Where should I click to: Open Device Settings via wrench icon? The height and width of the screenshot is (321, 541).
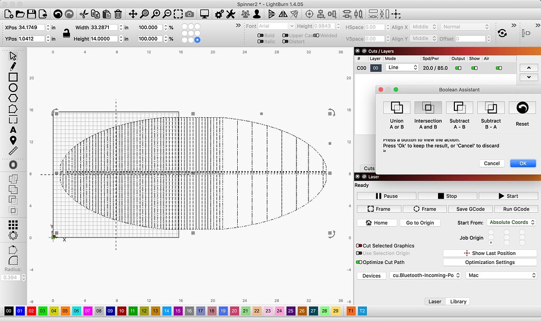coord(231,14)
